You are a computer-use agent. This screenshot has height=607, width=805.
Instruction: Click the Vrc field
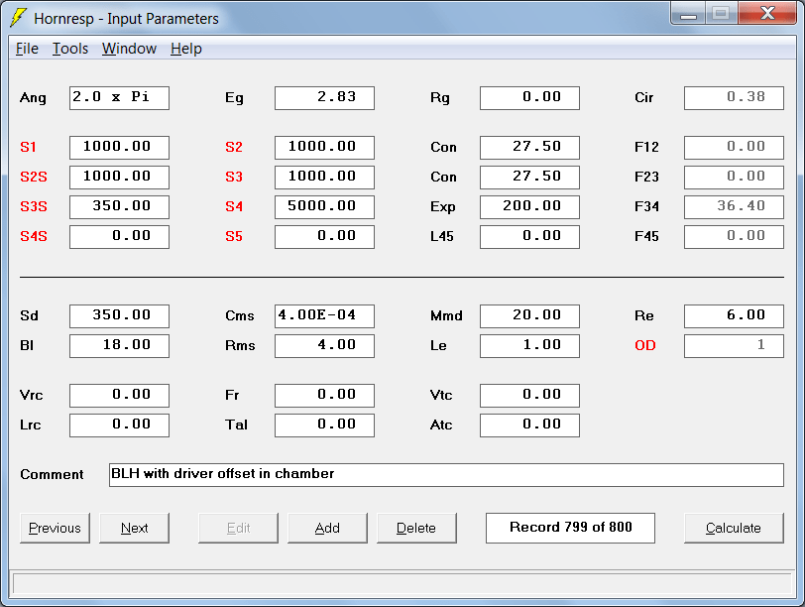click(119, 396)
